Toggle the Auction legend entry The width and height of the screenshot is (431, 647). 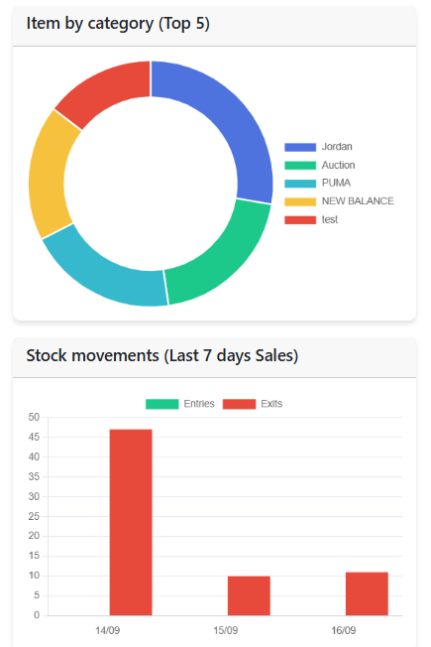(320, 165)
